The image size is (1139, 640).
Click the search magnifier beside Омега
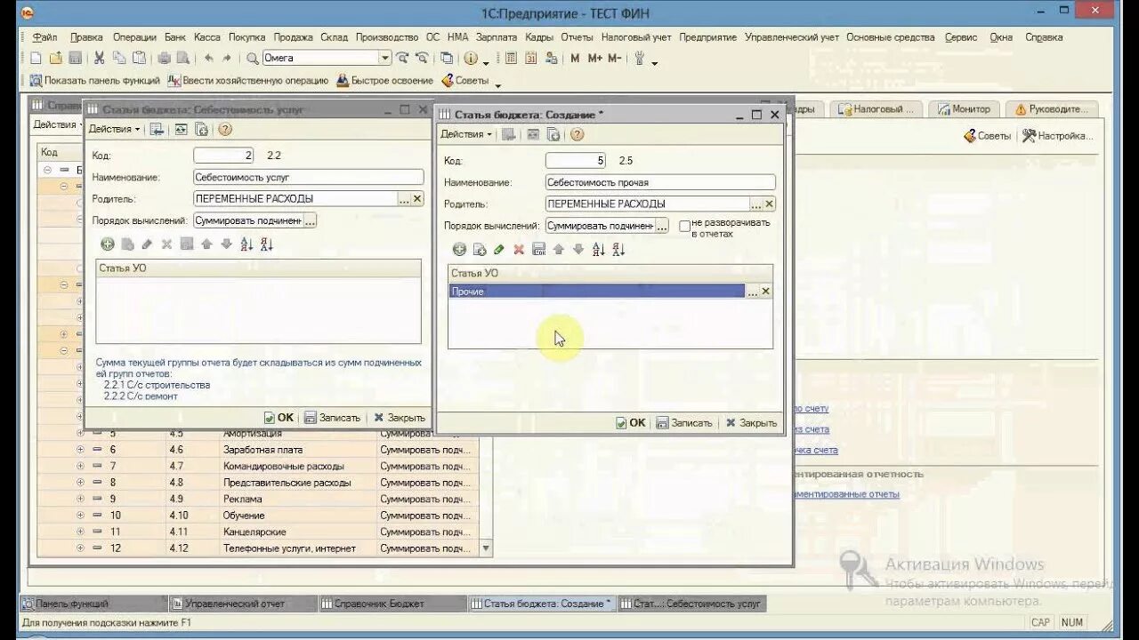(253, 58)
